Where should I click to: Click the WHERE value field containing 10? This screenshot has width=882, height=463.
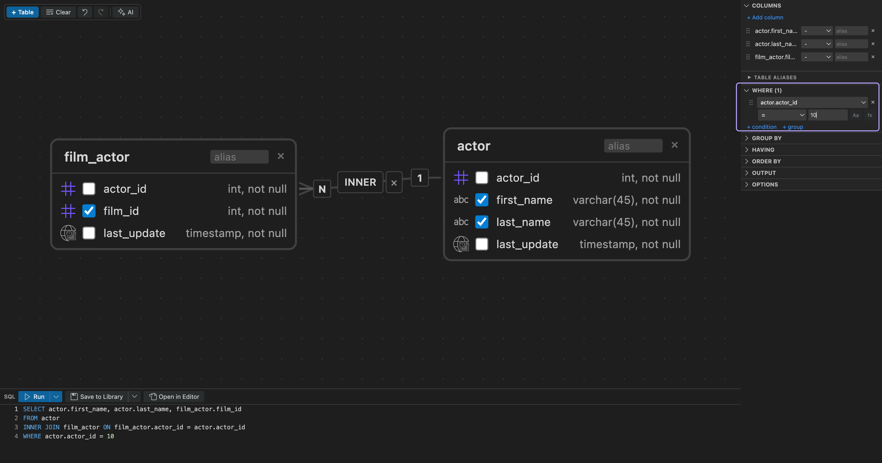[828, 115]
